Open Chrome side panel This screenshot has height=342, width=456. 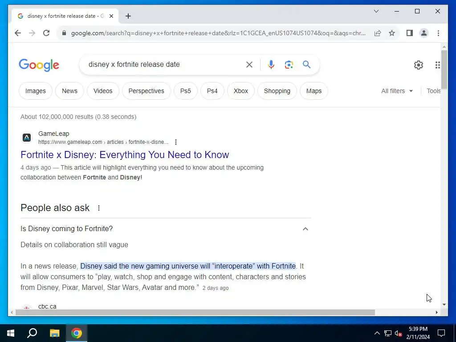[x=410, y=33]
